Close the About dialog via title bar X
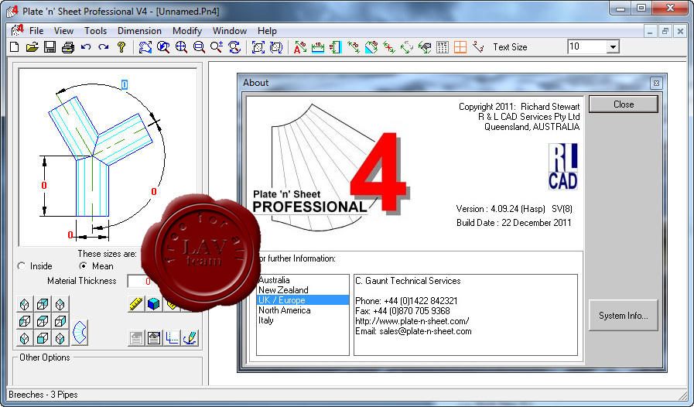This screenshot has height=407, width=694. (656, 83)
